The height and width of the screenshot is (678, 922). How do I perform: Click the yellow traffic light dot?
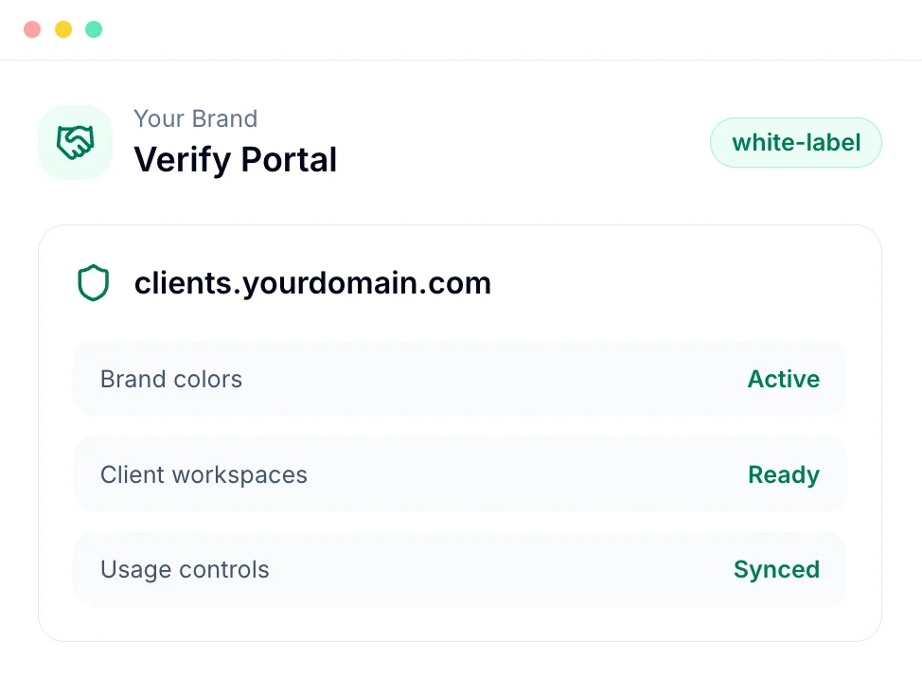(62, 29)
